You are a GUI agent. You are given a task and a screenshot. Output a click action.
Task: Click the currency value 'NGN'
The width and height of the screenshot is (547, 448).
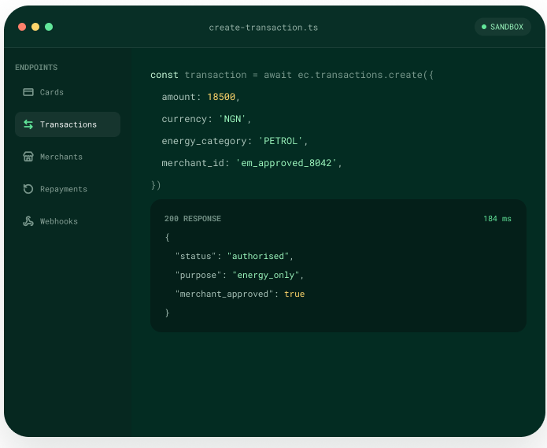point(232,119)
